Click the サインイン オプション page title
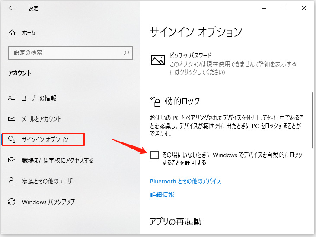Viewport: 316px width, 237px height. 196,32
